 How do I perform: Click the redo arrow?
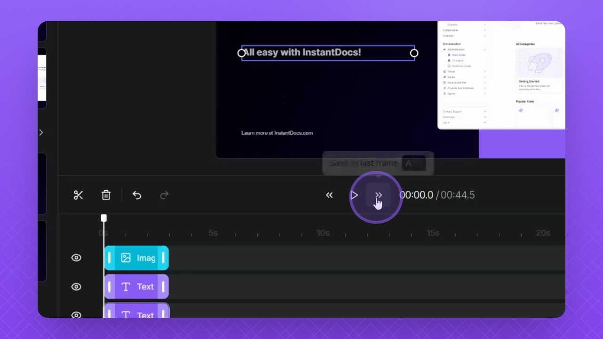[164, 195]
